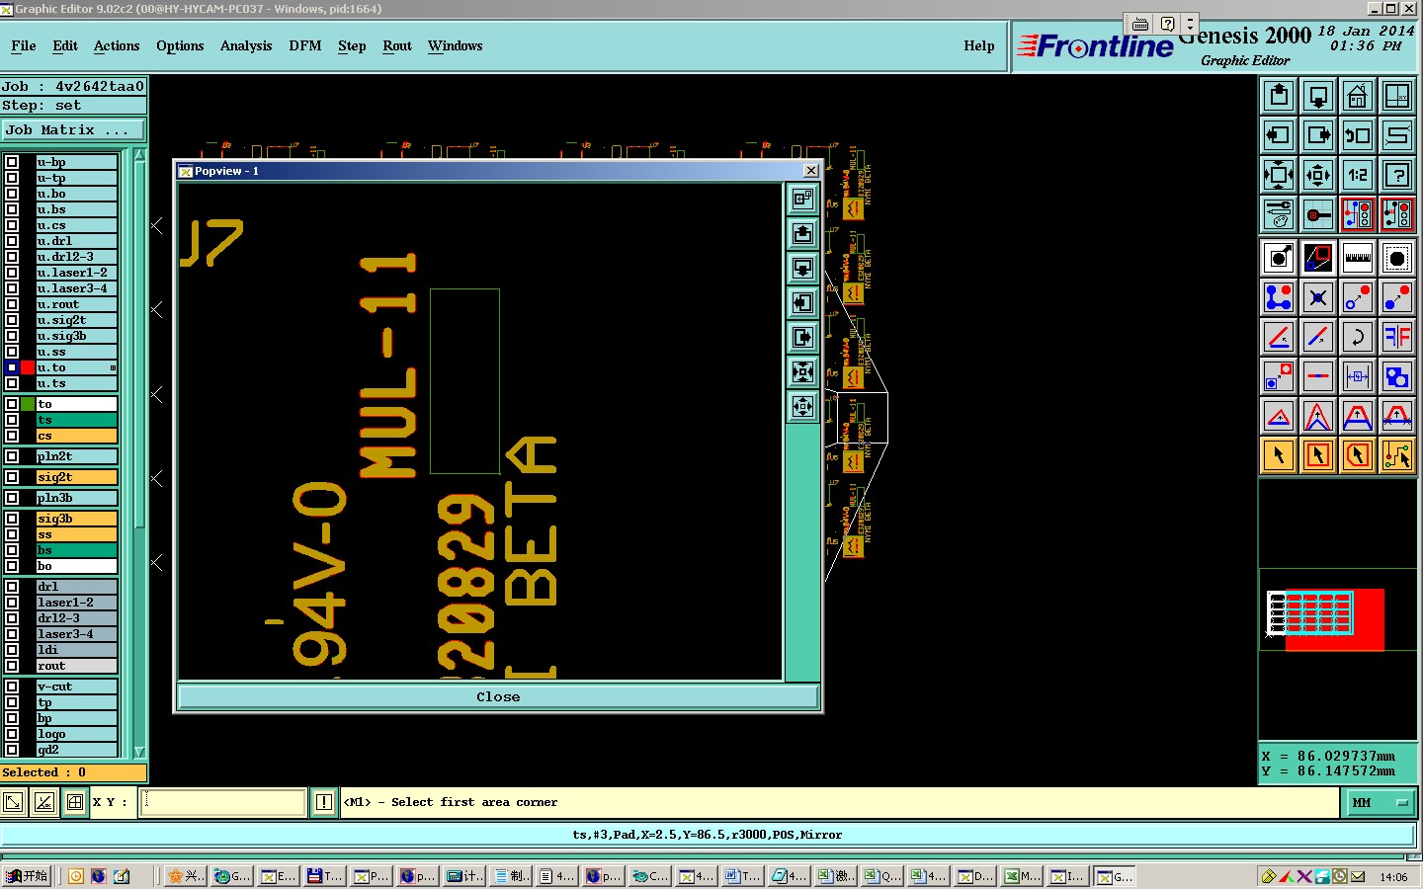Click the calculator taskbar item 计..
This screenshot has width=1423, height=889.
click(464, 876)
